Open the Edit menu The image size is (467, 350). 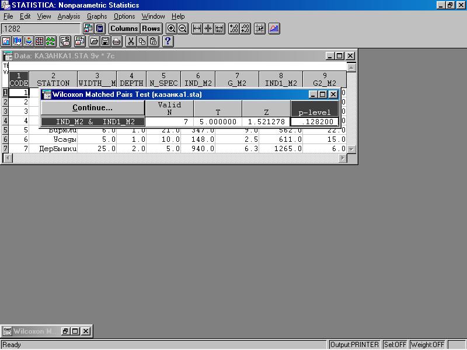(25, 16)
